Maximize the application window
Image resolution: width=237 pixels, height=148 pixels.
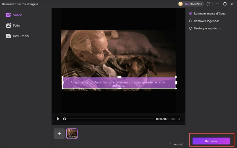coord(225,4)
